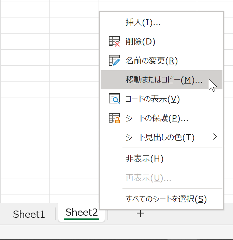Click the View Code magnifier icon
This screenshot has height=240, width=233.
pyautogui.click(x=114, y=99)
